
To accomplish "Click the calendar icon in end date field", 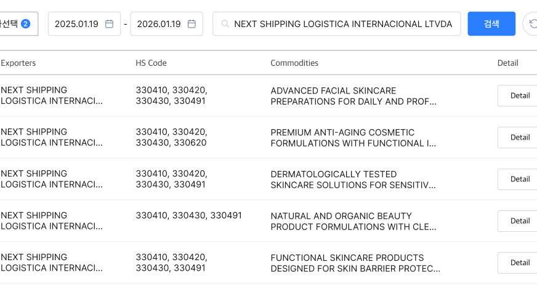I will pos(192,24).
